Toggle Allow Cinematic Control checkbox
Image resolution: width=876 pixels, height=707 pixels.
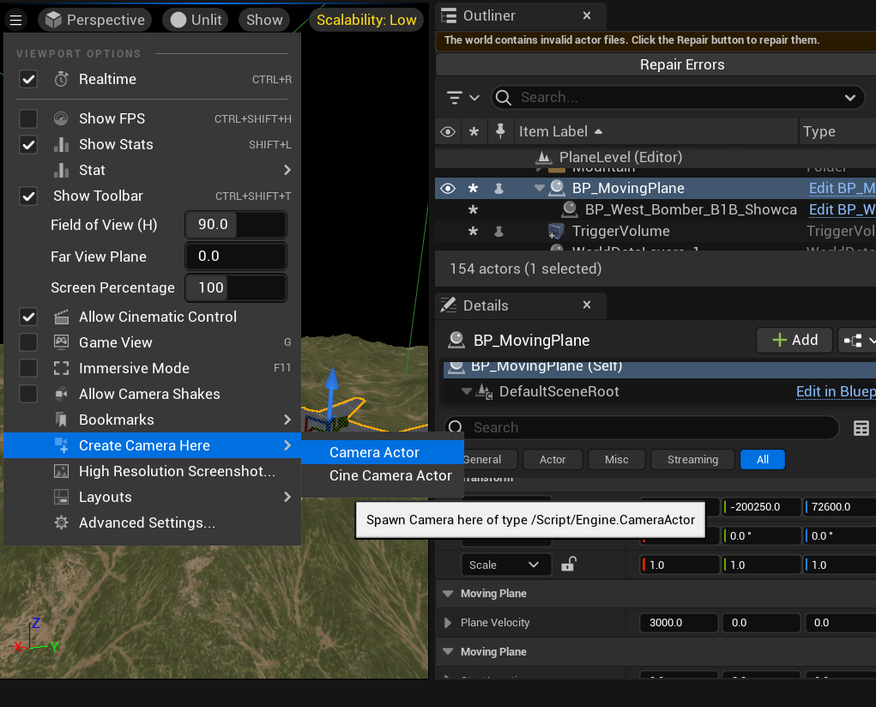28,317
